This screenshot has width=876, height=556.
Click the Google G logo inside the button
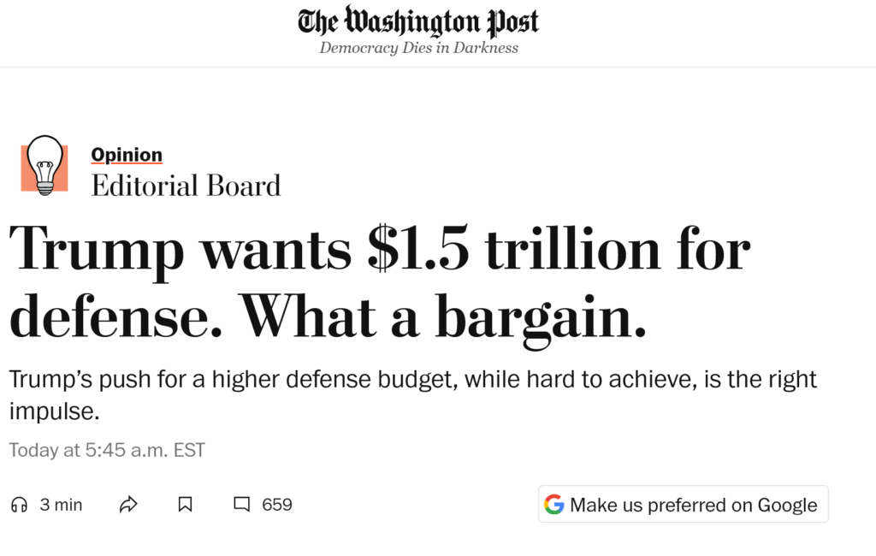[x=555, y=505]
